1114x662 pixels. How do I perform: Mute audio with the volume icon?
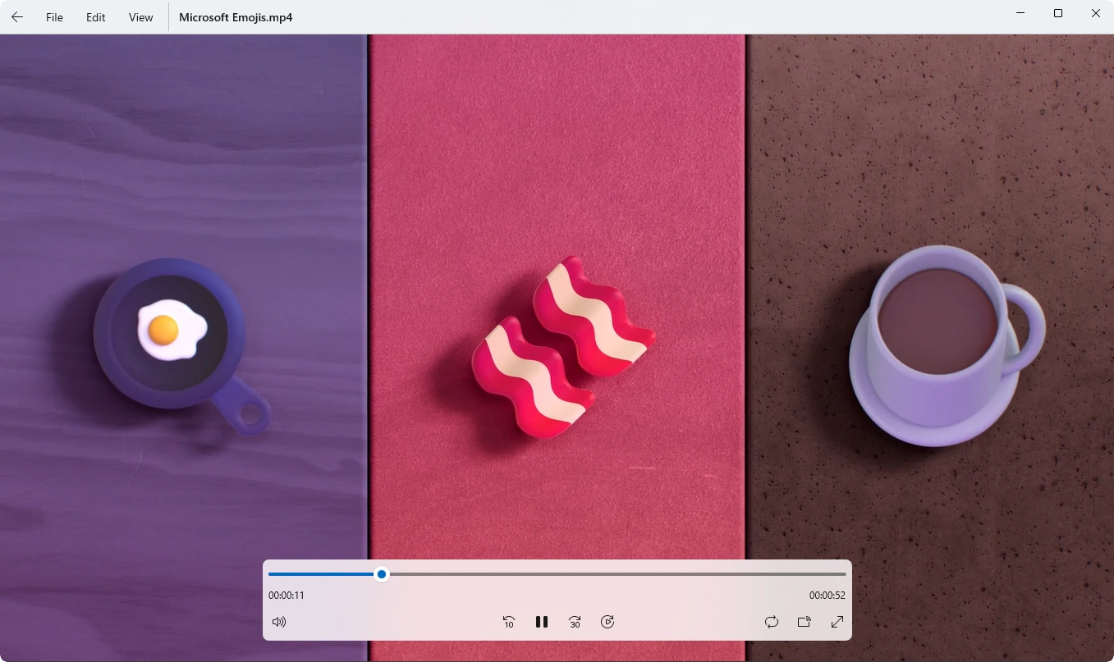click(279, 622)
